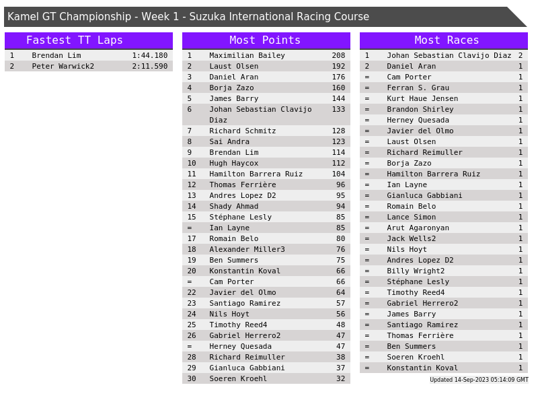Select Brandon Shirley in the races list
Image resolution: width=538 pixels, height=404 pixels.
point(420,110)
